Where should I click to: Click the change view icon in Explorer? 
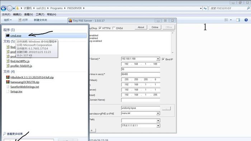[226, 20]
